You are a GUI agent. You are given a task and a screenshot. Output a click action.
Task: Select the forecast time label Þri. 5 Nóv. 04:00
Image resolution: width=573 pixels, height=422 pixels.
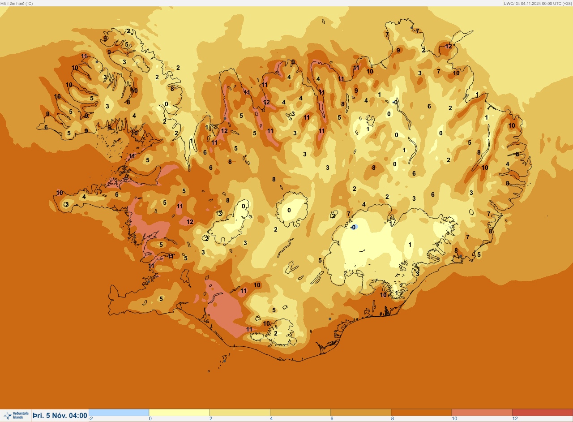click(x=60, y=416)
